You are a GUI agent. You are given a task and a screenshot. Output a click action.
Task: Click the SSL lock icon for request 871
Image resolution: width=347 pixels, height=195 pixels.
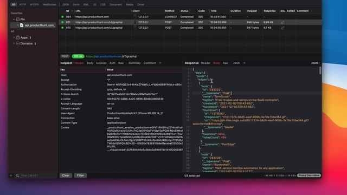tap(282, 22)
